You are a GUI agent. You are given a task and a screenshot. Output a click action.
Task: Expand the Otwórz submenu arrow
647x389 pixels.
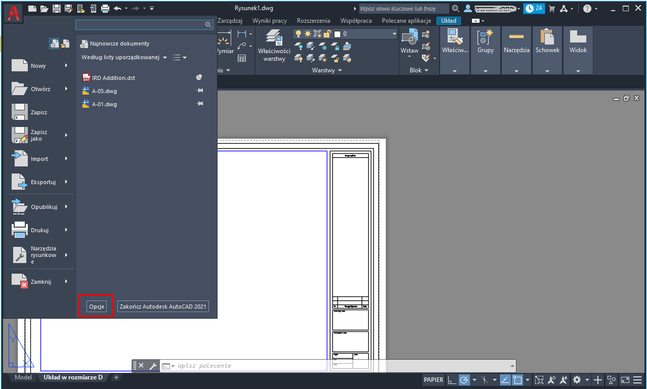pyautogui.click(x=66, y=89)
